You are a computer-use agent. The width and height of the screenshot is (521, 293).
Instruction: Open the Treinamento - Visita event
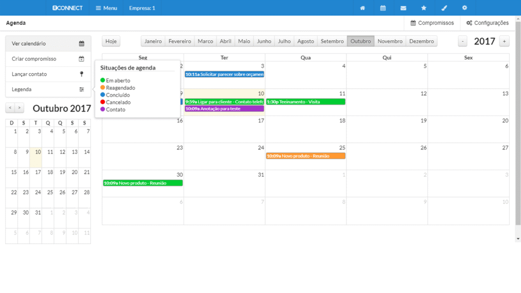305,102
